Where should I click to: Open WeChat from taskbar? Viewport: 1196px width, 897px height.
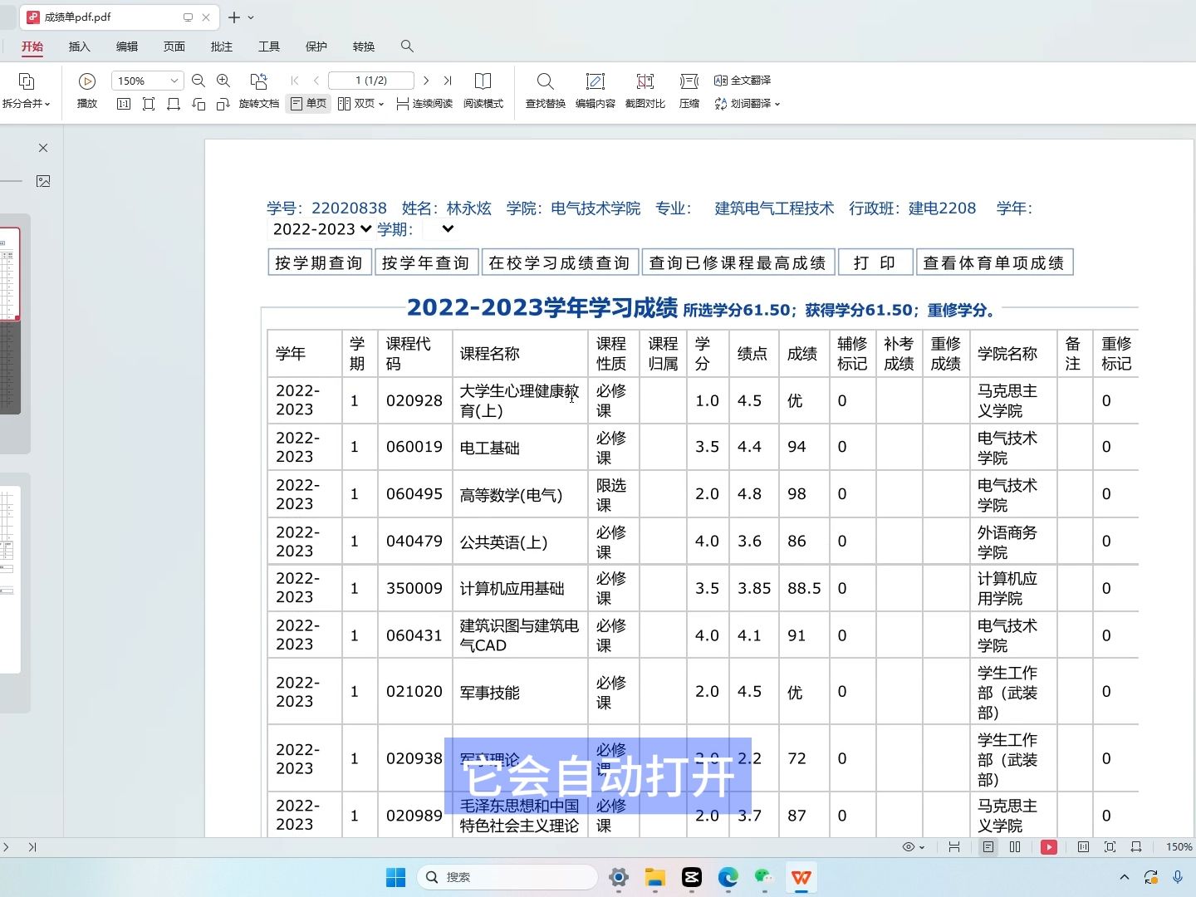(x=764, y=877)
